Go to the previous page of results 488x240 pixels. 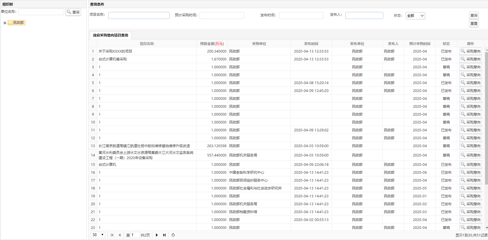tap(120, 235)
